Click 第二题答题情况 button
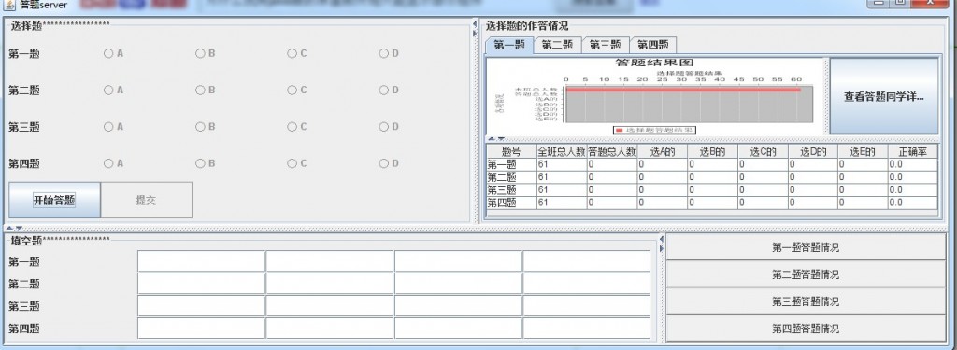Screen dimensions: 957x350 805,274
